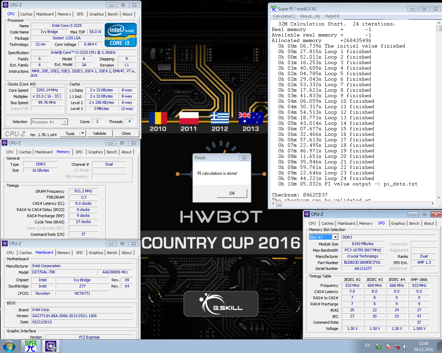The height and width of the screenshot is (353, 442).
Task: Click the Super PI horizontal scrollbar thumb
Action: (279, 203)
